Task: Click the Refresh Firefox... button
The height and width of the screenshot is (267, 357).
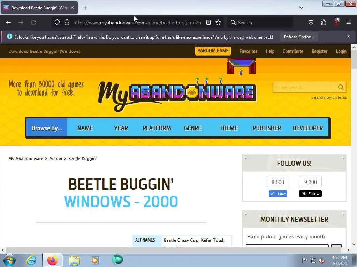Action: 299,37
